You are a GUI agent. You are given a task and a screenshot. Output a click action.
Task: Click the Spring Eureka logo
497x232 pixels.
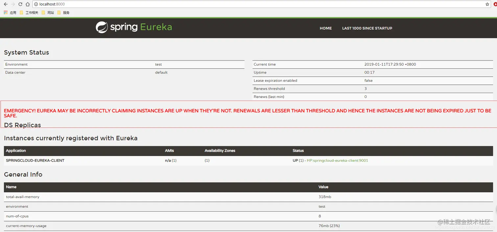coord(134,27)
